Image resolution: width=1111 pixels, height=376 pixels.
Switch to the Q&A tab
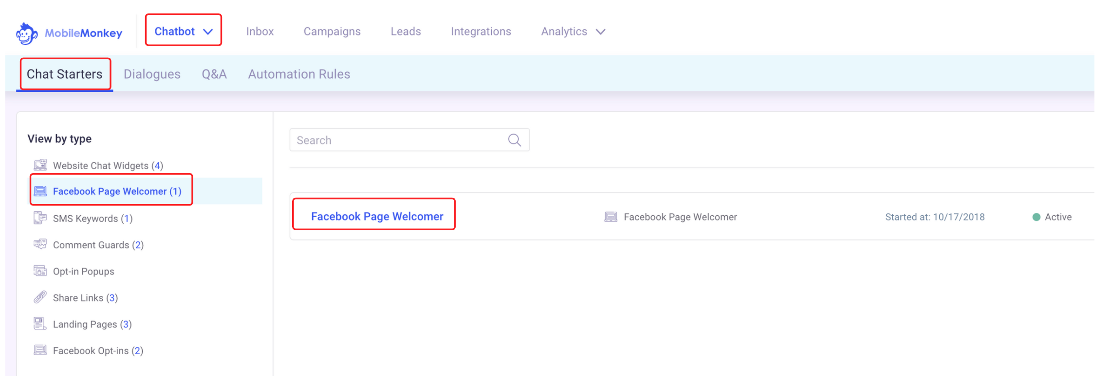[x=214, y=74]
